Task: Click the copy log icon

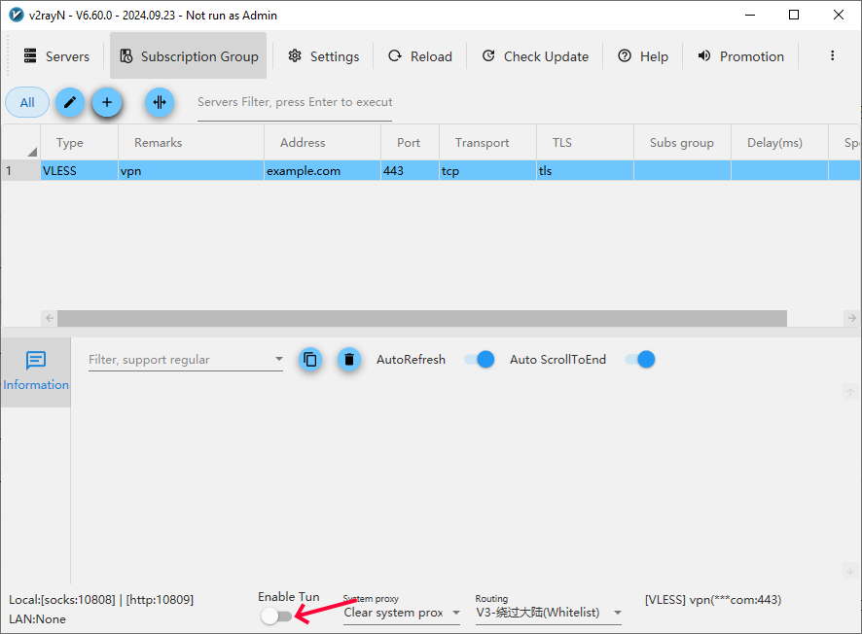Action: tap(310, 360)
